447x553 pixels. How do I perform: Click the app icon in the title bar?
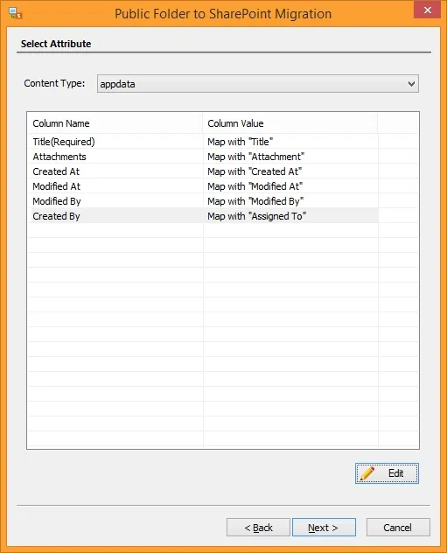pyautogui.click(x=15, y=13)
